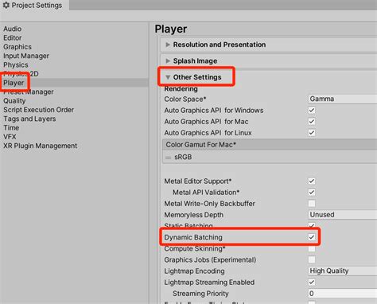Open Audio settings category
The width and height of the screenshot is (377, 304).
pos(12,29)
